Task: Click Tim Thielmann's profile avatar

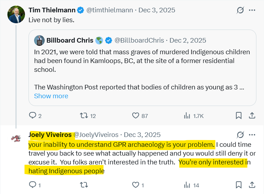Action: point(16,14)
